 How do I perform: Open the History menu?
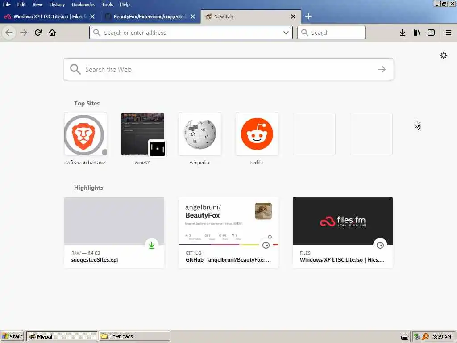click(57, 4)
